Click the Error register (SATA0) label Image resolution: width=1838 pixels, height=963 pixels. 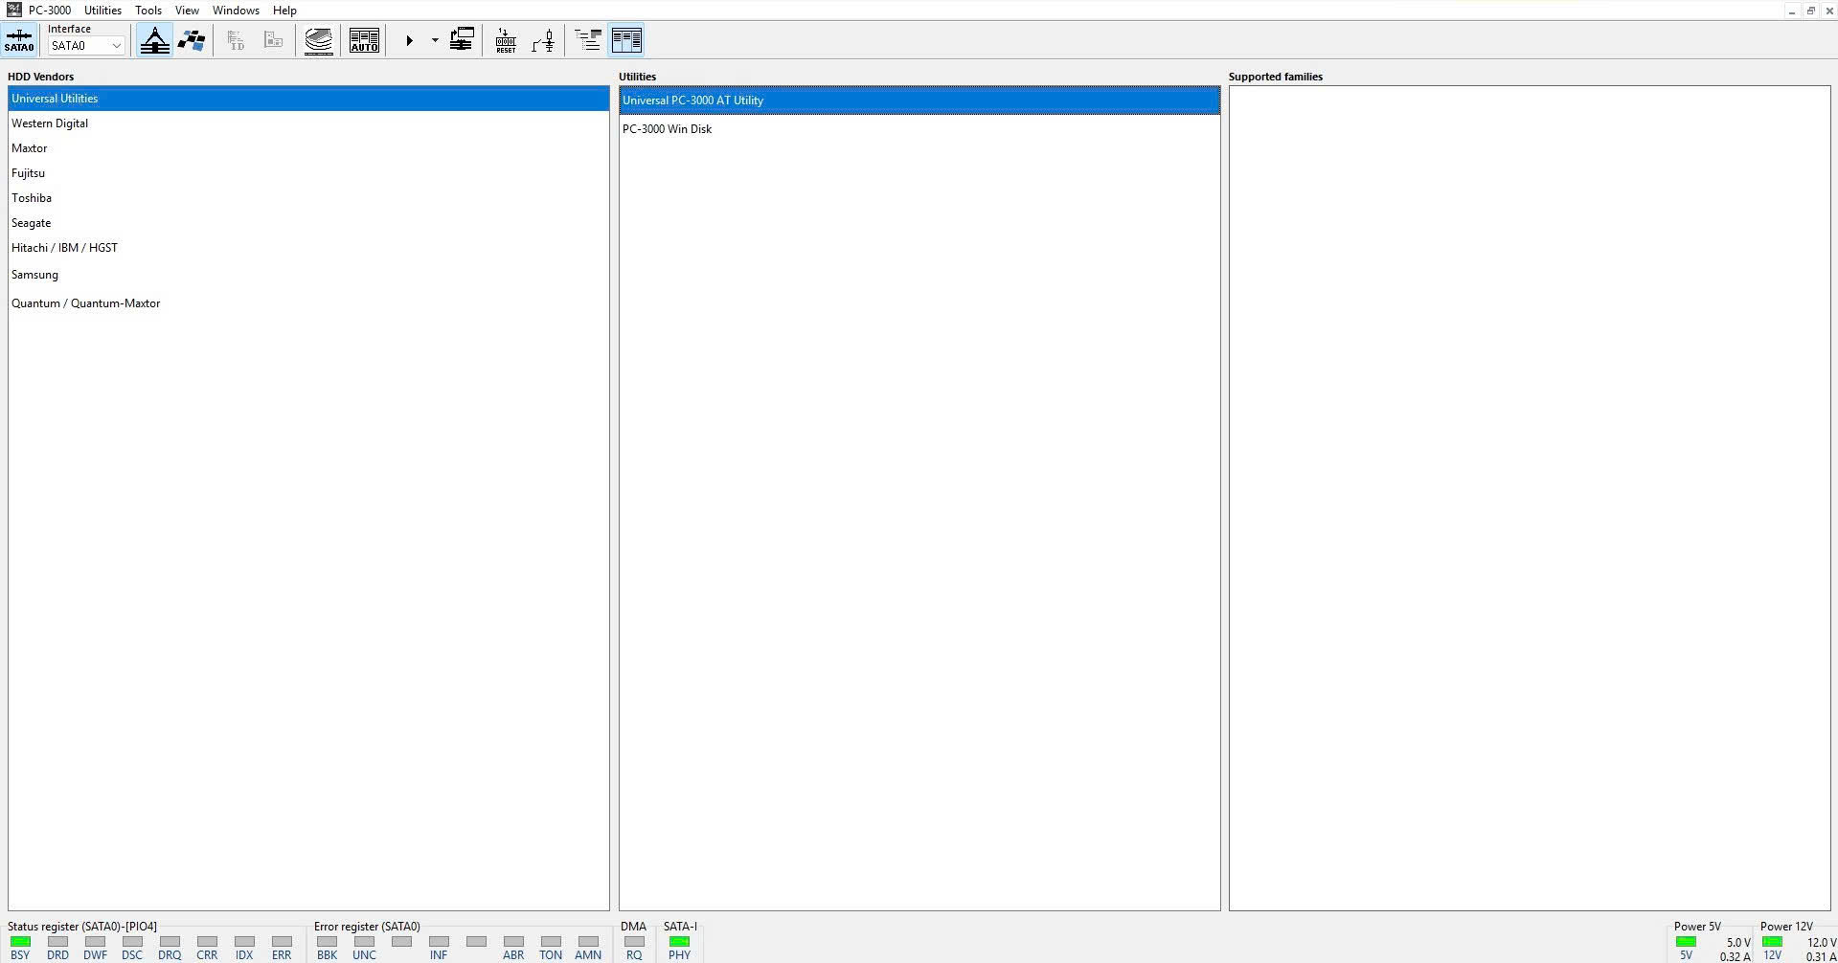pos(367,927)
